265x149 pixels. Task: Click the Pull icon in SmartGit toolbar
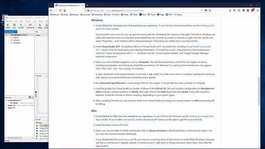[x=7, y=25]
